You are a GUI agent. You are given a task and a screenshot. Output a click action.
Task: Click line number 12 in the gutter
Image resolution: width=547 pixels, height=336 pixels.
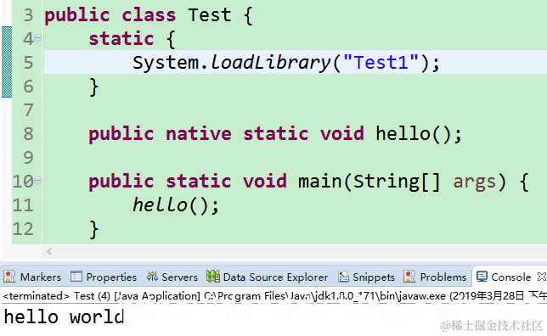coord(23,229)
